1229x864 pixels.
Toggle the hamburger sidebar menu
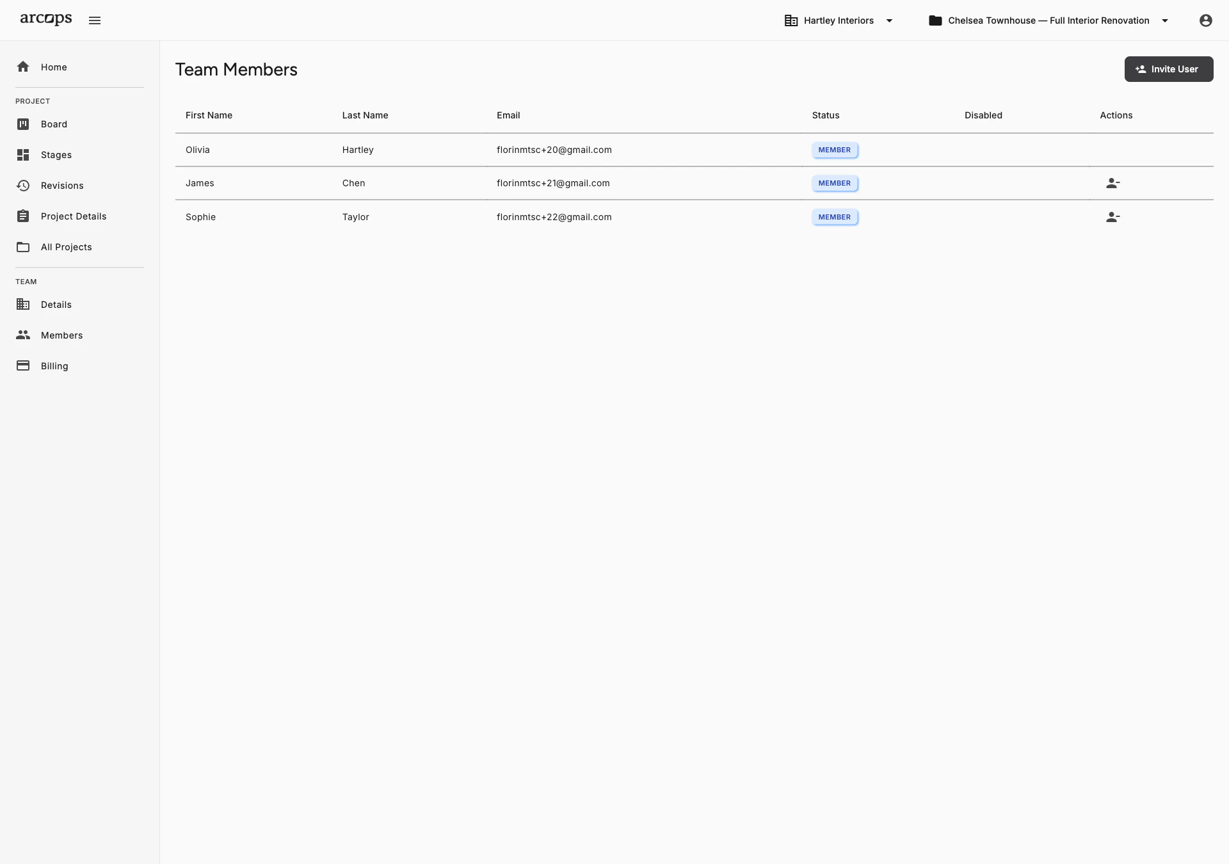pyautogui.click(x=95, y=20)
